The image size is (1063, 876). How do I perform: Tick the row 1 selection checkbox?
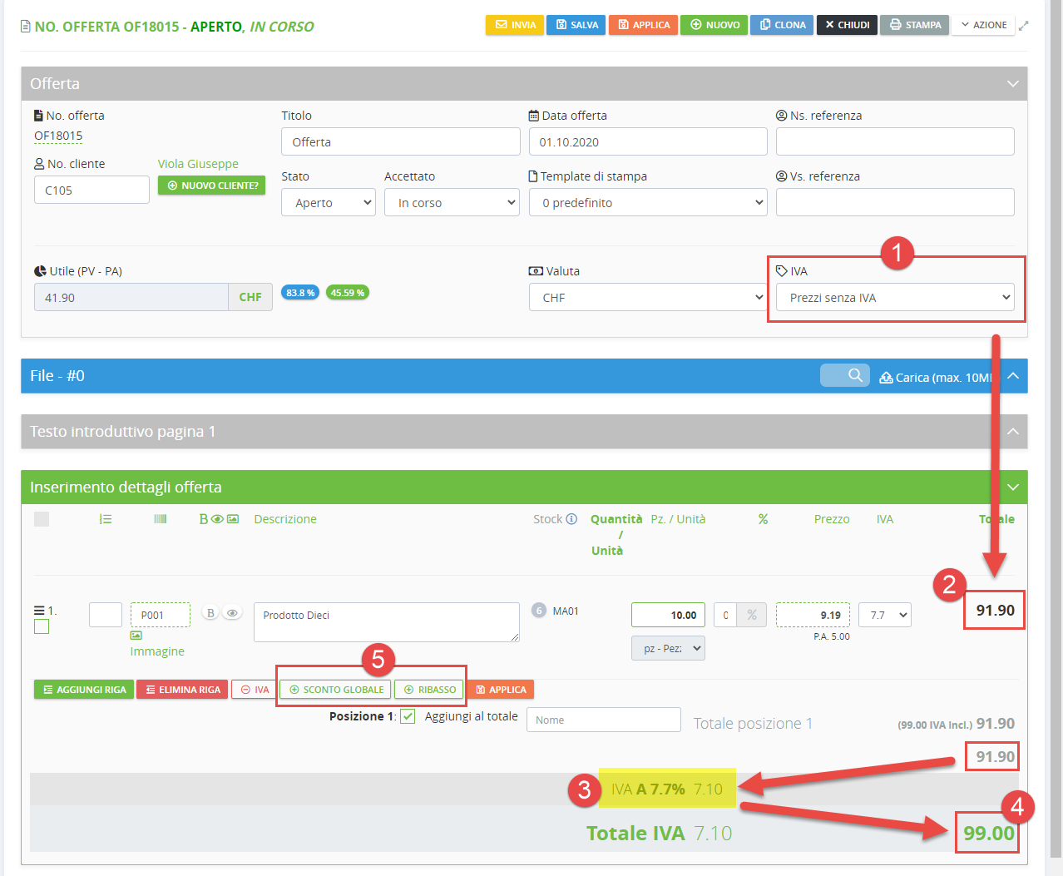(42, 626)
